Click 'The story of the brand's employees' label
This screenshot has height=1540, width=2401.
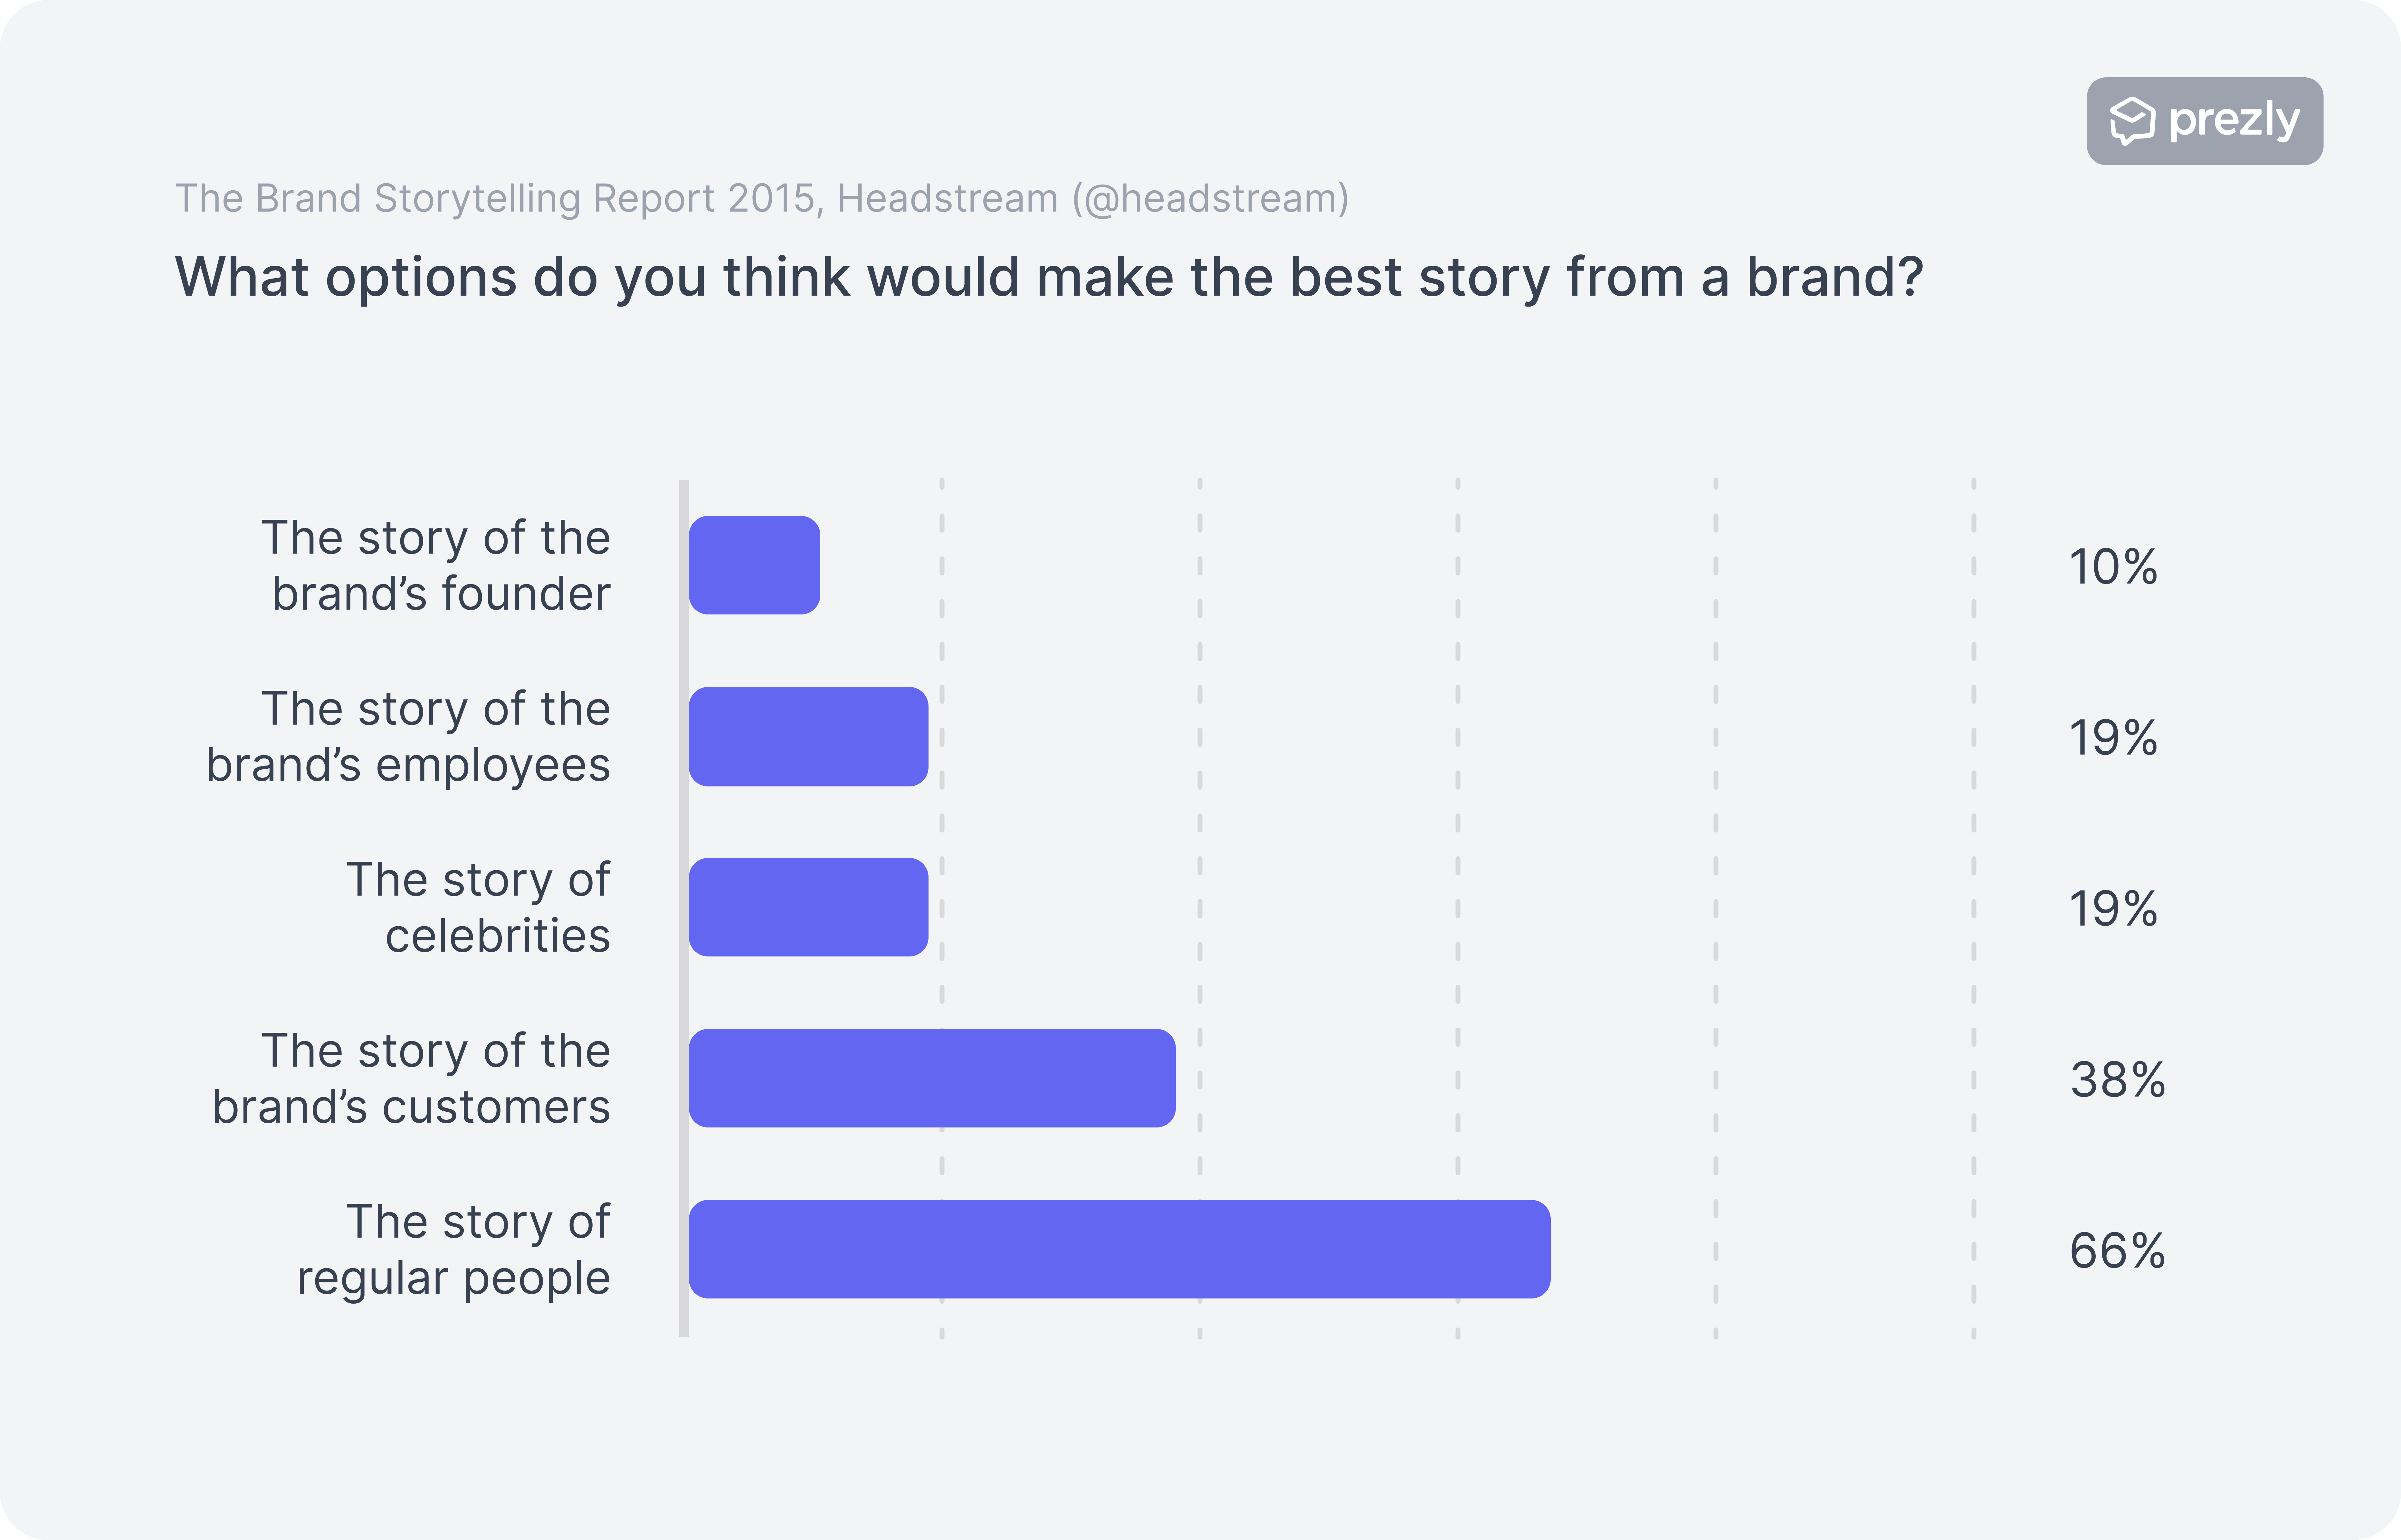pos(408,737)
